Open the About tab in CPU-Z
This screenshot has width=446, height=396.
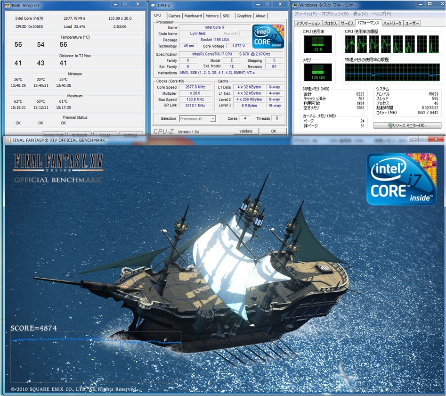[x=260, y=16]
